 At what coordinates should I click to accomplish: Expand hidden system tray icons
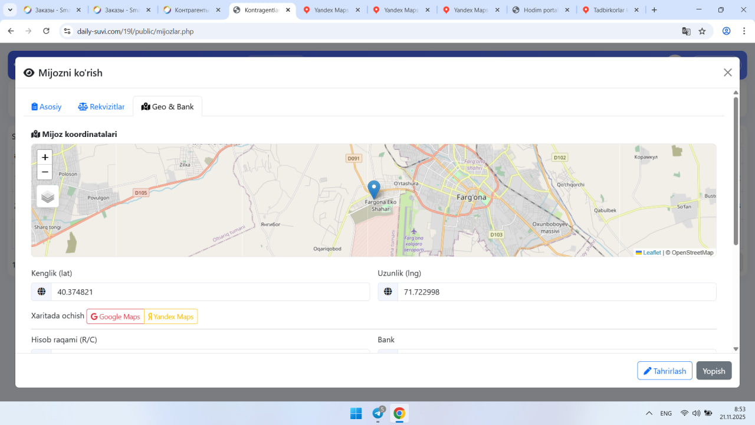tap(649, 413)
